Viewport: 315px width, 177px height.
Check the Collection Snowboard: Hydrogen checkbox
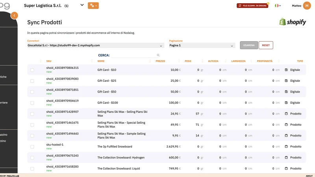pyautogui.click(x=32, y=158)
